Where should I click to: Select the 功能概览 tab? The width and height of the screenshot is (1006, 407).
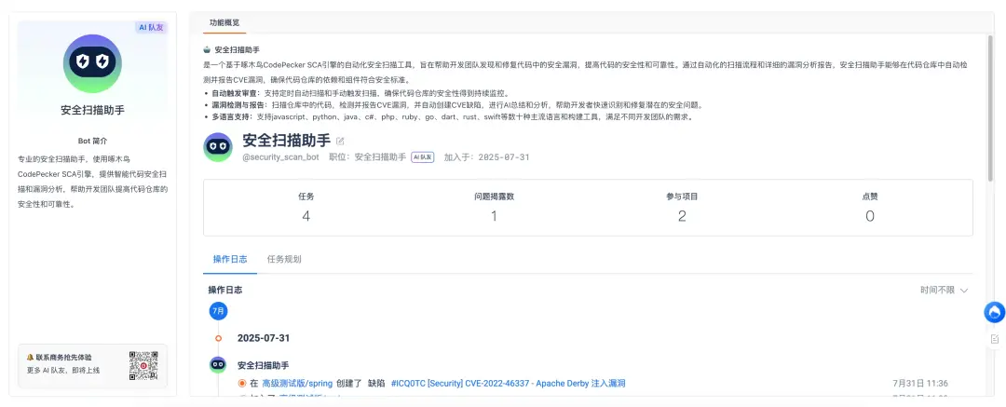(x=224, y=22)
